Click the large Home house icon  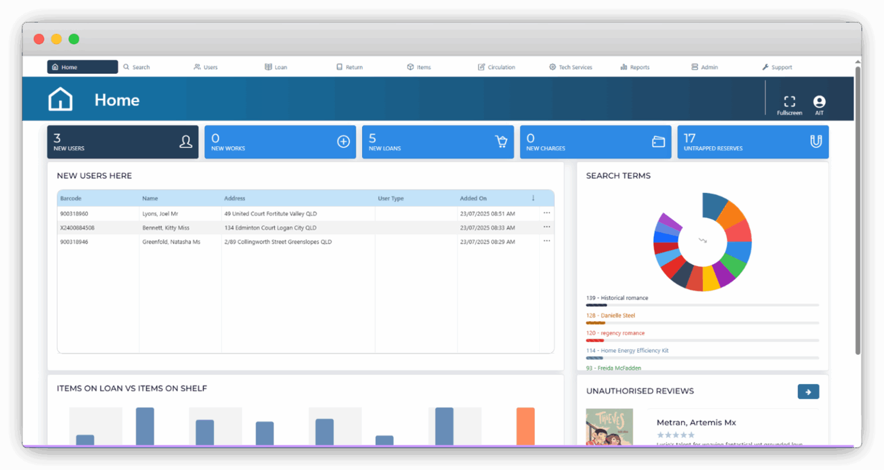[60, 99]
